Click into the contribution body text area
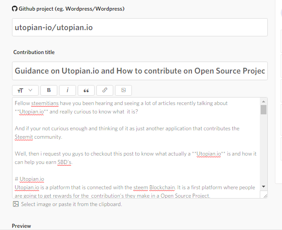This screenshot has width=282, height=230. point(136,148)
